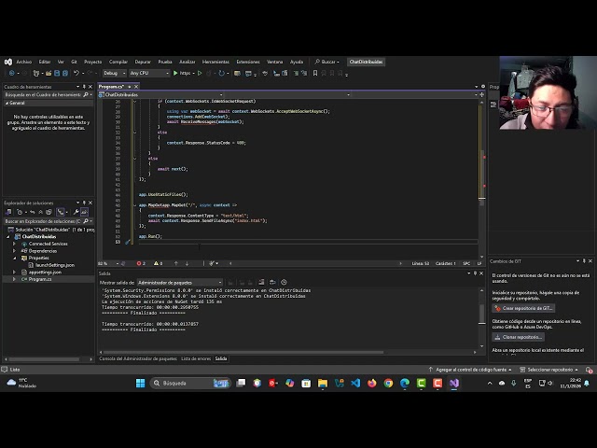Open the Any CPU platform dropdown

point(149,73)
